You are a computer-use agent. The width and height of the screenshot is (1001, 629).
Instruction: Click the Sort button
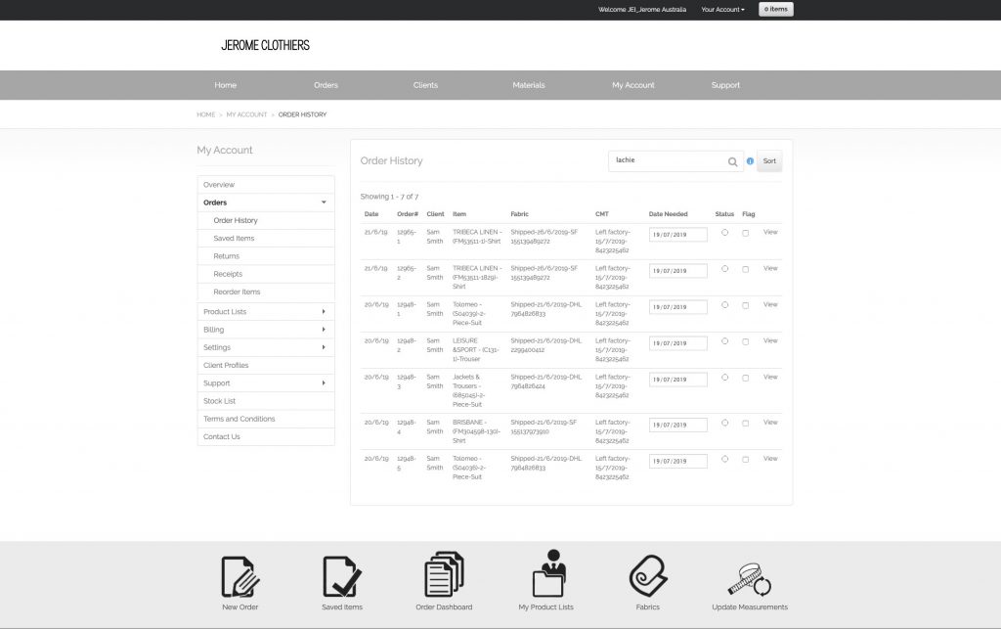click(x=769, y=161)
